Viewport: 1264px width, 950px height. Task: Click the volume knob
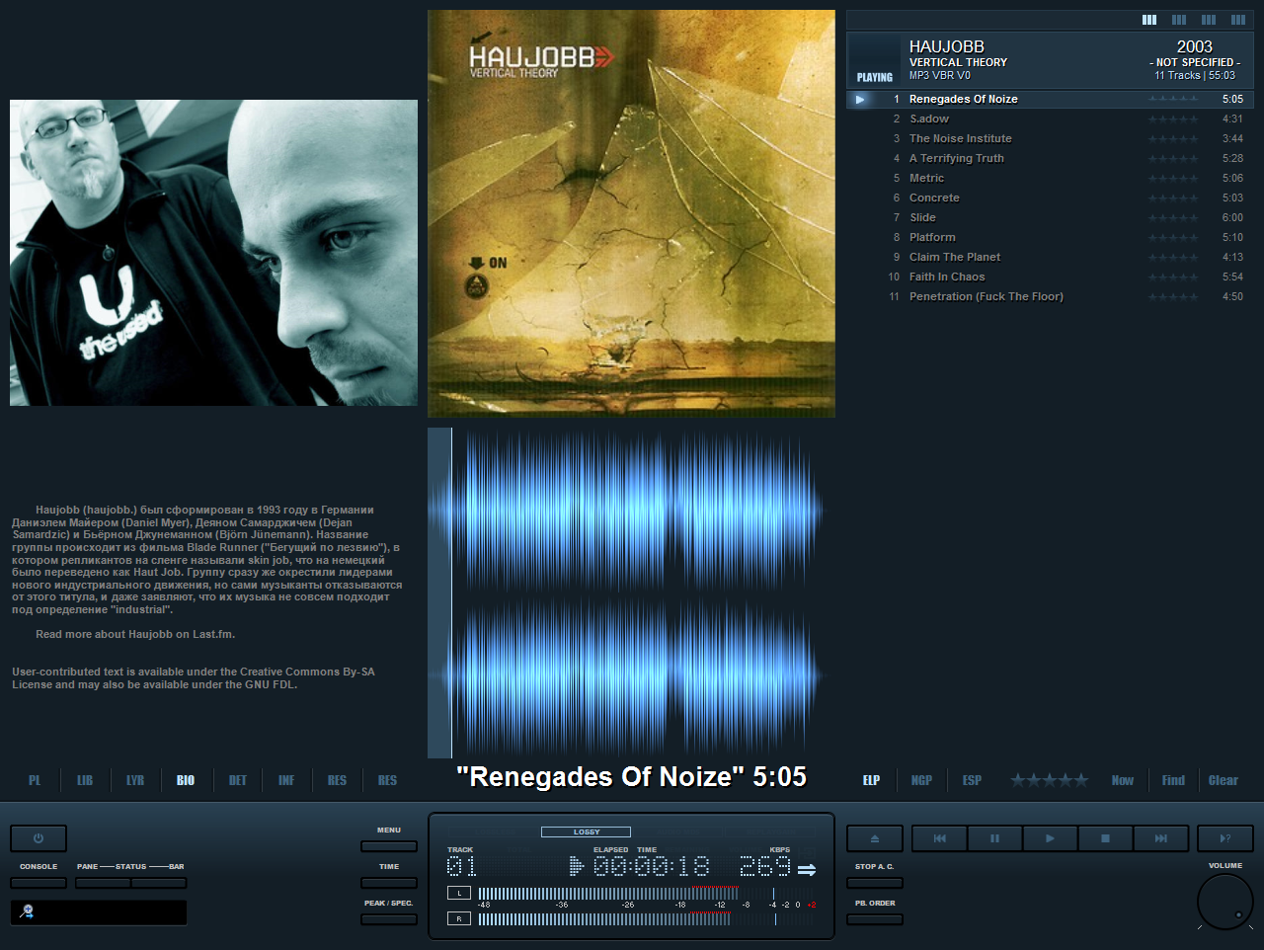tap(1224, 902)
